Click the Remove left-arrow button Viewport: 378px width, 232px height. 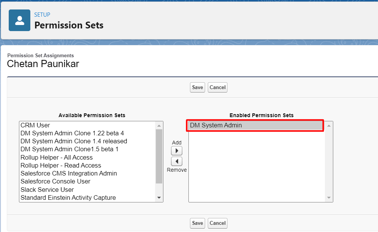[x=177, y=161]
